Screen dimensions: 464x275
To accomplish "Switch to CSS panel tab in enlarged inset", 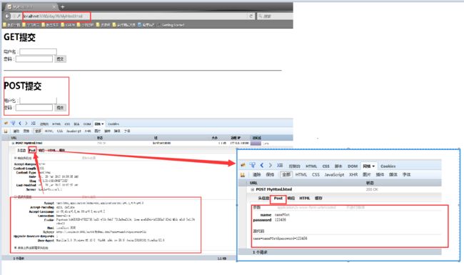I will tap(326, 166).
